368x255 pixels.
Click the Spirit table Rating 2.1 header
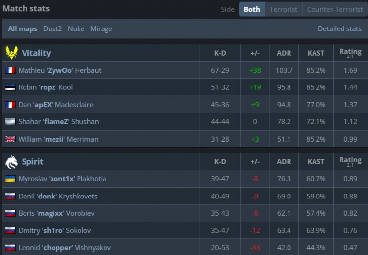350,161
